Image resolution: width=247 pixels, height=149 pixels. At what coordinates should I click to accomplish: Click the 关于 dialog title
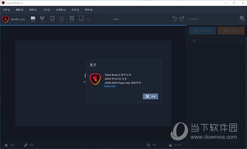coord(93,65)
